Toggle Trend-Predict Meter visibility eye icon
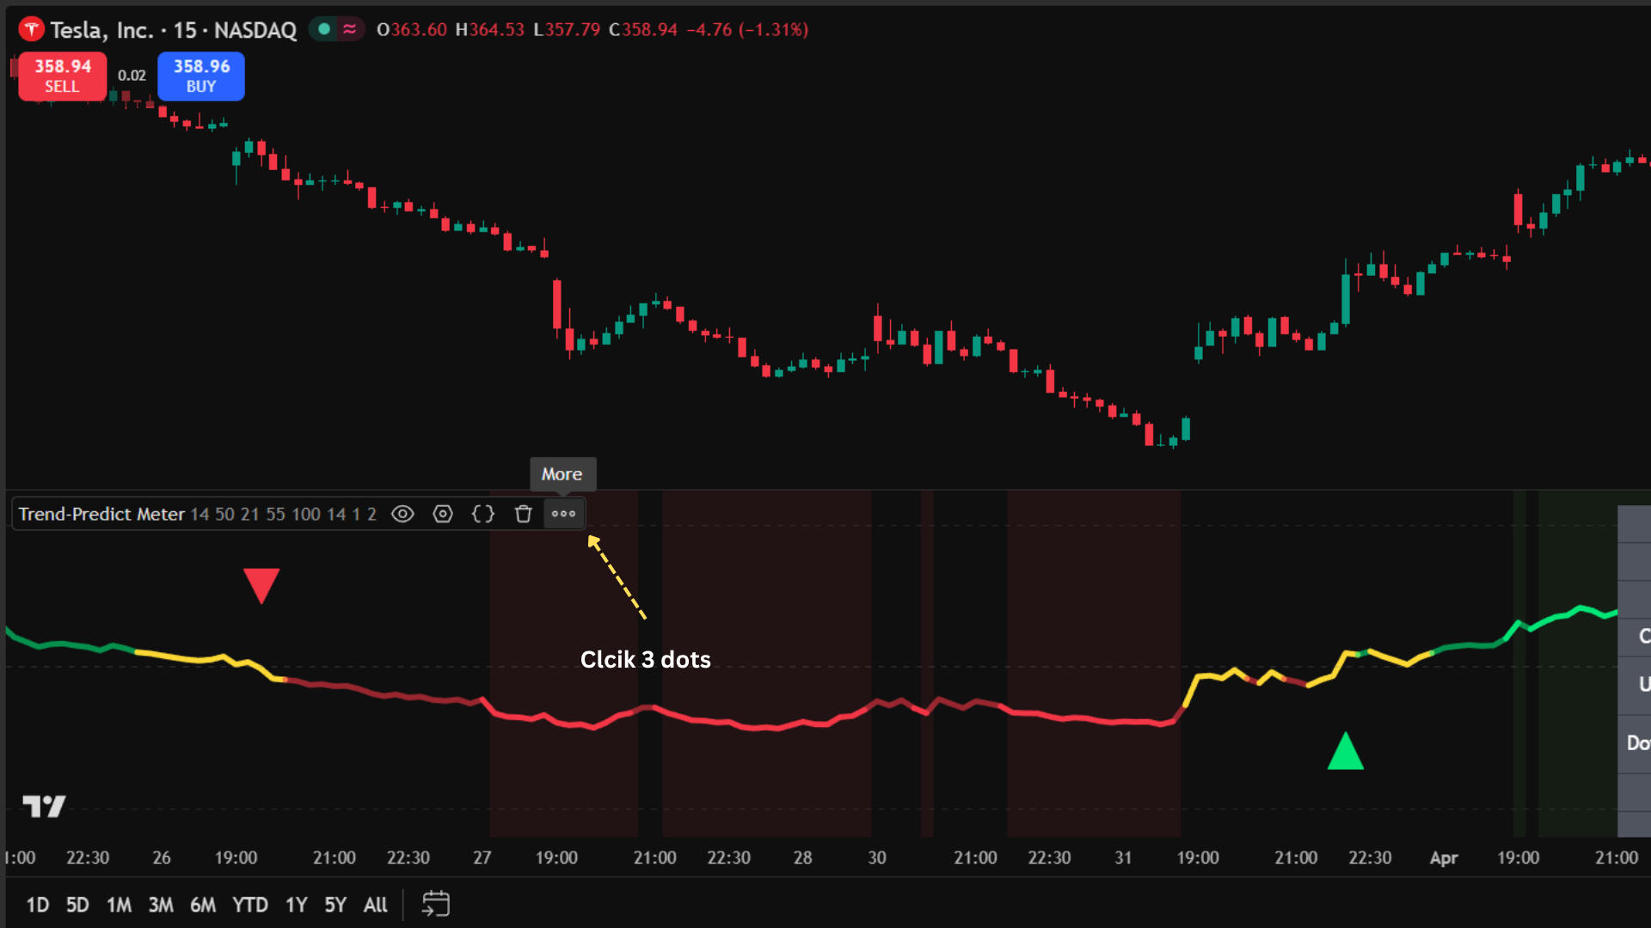1651x928 pixels. [402, 514]
